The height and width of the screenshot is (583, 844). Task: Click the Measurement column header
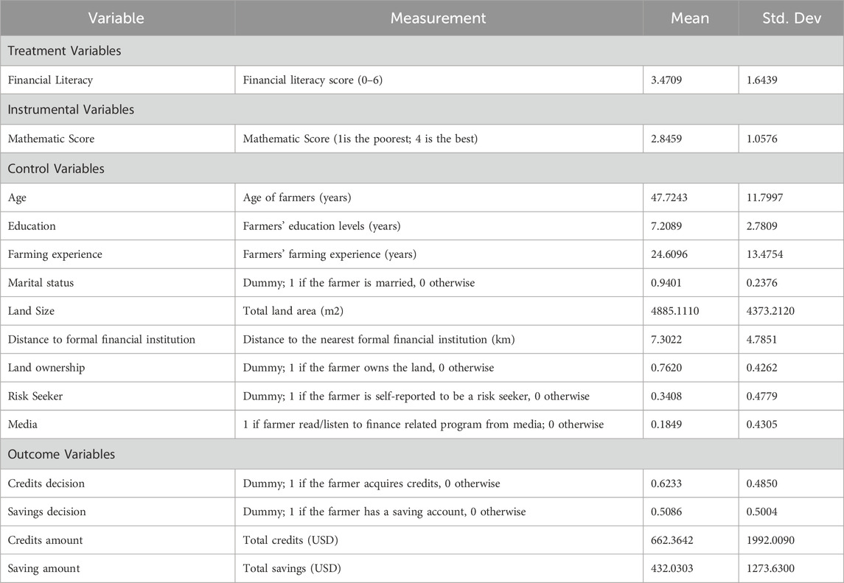point(438,18)
